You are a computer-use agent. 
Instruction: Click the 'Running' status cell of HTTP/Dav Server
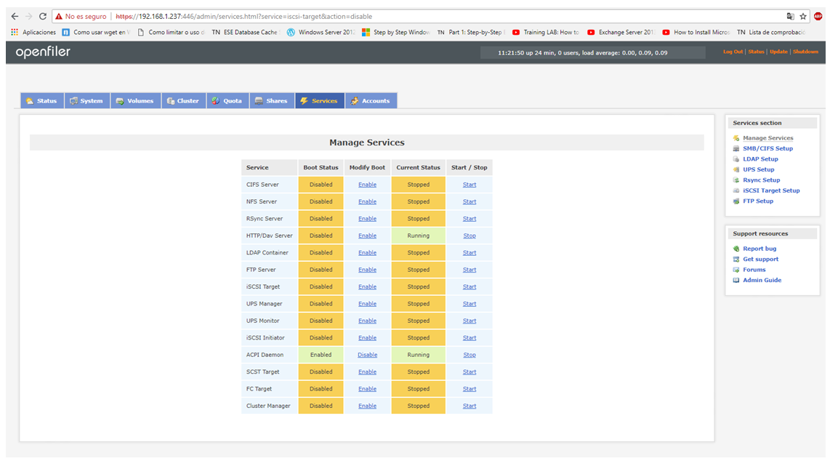click(x=418, y=236)
